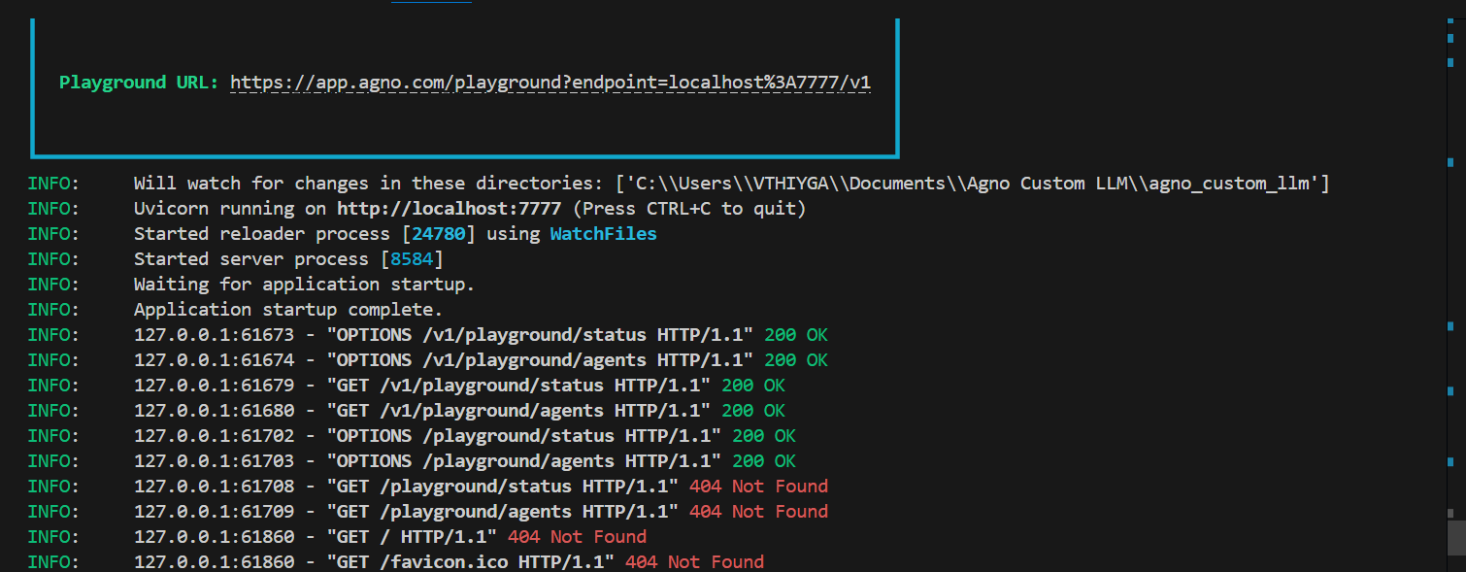Click the terminal scrollbar thumb

pyautogui.click(x=1455, y=537)
